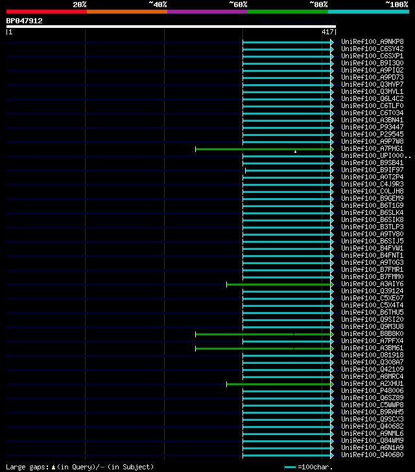This screenshot has width=415, height=472.
Task: Click the cyan ~100% identity legend segment
Action: point(368,12)
